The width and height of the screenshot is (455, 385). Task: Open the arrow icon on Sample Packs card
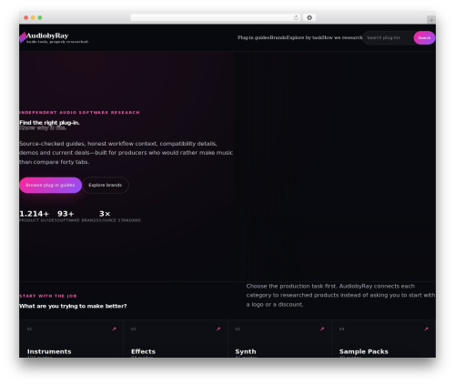(x=426, y=329)
